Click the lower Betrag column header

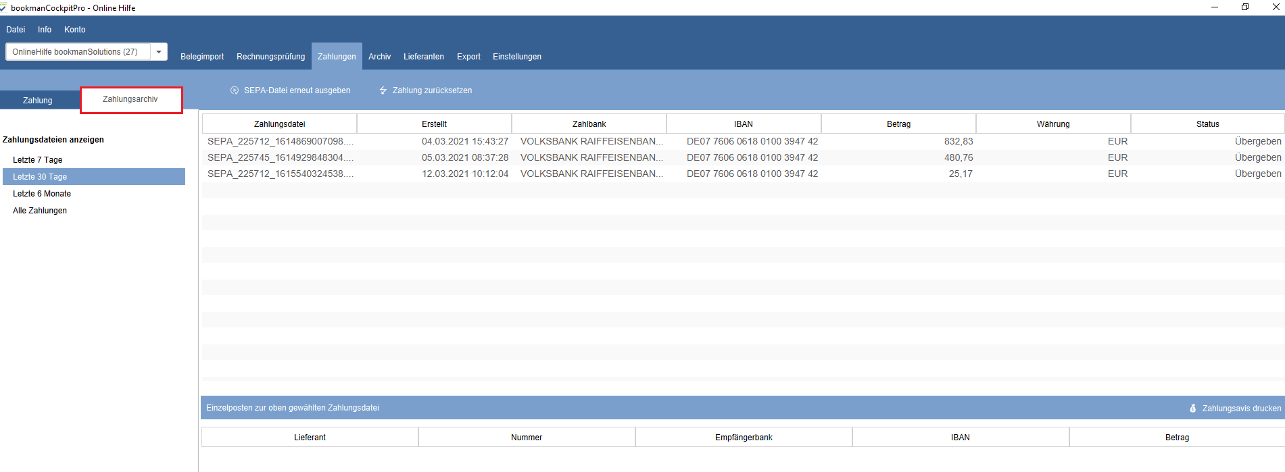[x=1177, y=438]
